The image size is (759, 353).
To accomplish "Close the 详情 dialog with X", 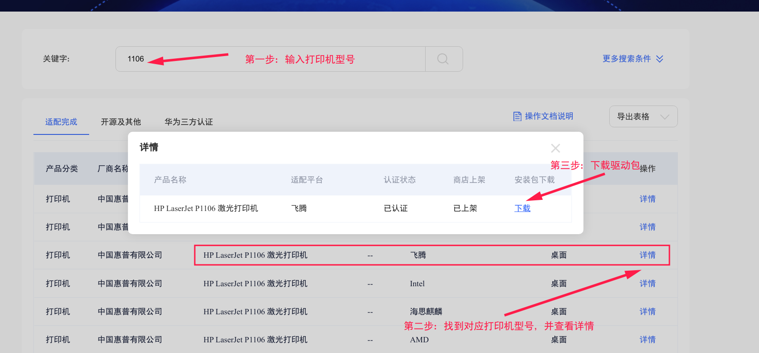I will (555, 148).
